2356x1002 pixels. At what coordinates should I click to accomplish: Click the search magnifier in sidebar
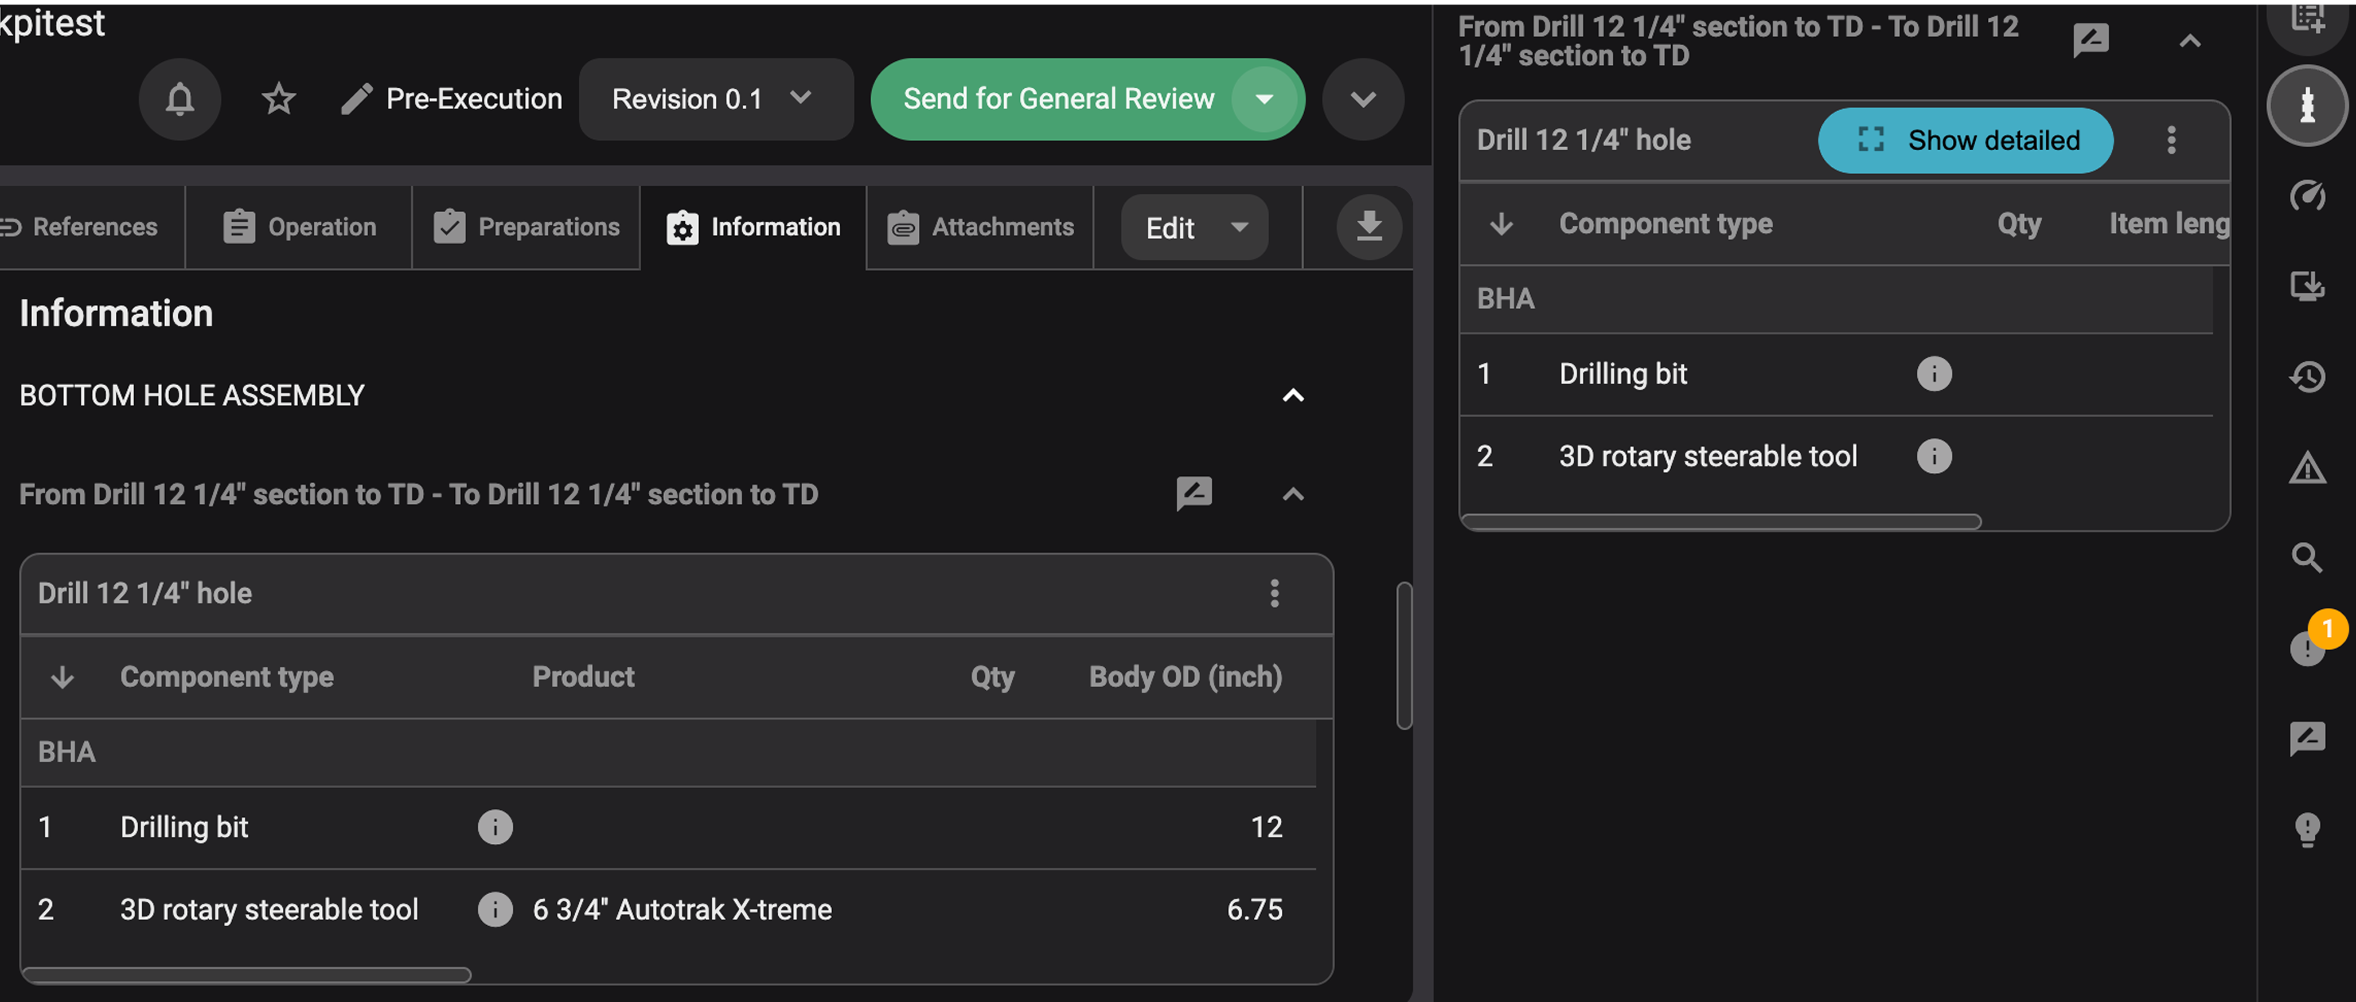click(2307, 558)
